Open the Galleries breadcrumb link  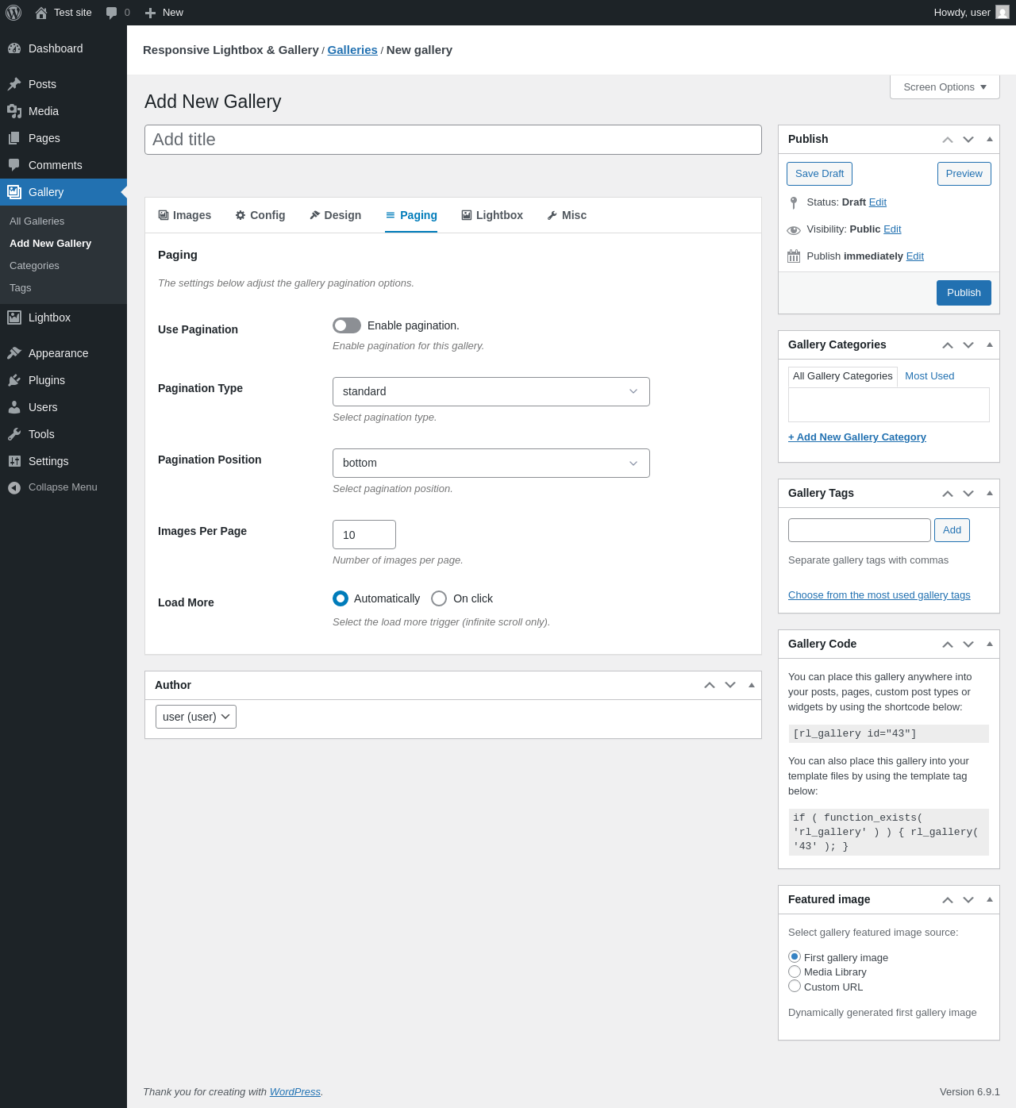[352, 50]
